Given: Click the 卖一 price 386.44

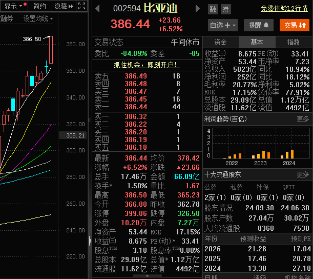Looking at the screenshot, I should pos(136,107).
